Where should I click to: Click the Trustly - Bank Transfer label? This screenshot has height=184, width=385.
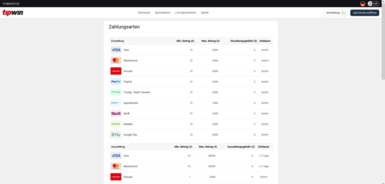tap(137, 92)
